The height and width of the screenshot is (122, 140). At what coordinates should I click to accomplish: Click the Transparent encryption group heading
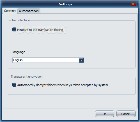coord(27,77)
